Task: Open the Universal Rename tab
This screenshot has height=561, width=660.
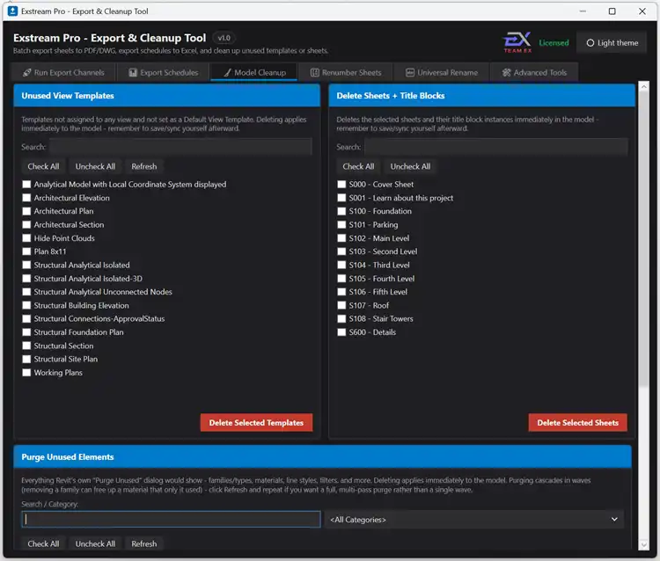Action: [442, 72]
